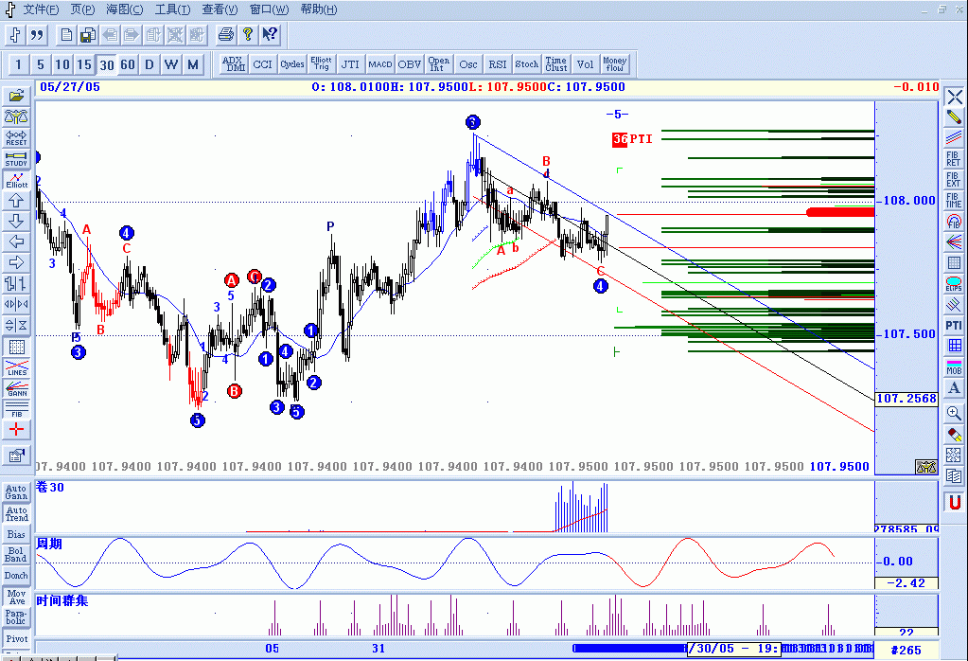Click the X crossed-lines tool in the right toolbar

(x=955, y=97)
